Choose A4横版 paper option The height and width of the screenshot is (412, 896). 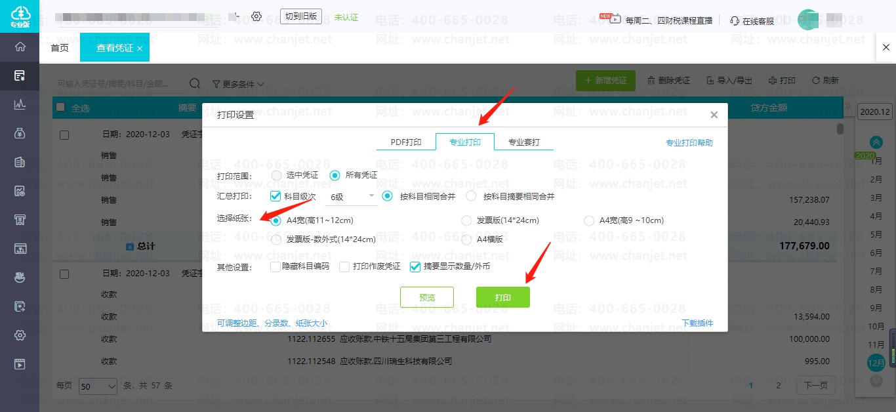(x=466, y=239)
